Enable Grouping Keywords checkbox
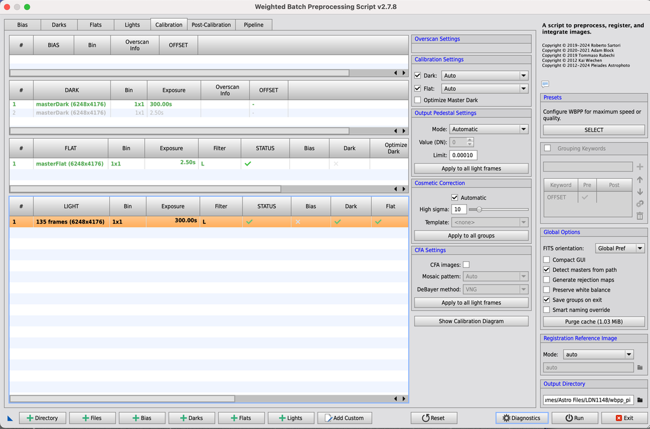Viewport: 650px width, 429px height. click(x=548, y=148)
